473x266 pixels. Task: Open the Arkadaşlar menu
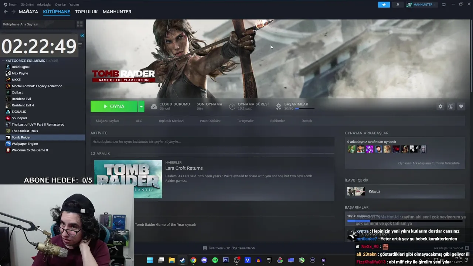click(44, 4)
